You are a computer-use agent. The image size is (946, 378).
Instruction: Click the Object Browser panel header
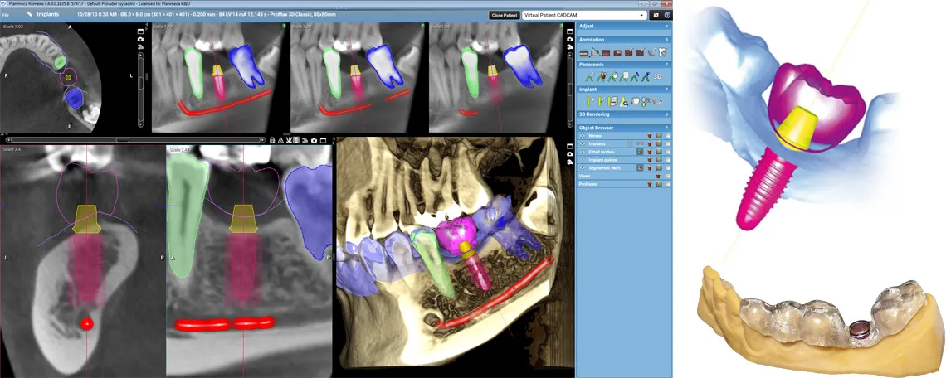click(x=624, y=128)
